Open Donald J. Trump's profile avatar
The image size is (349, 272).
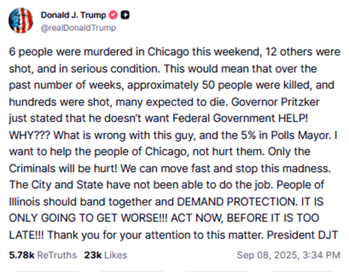[x=20, y=20]
